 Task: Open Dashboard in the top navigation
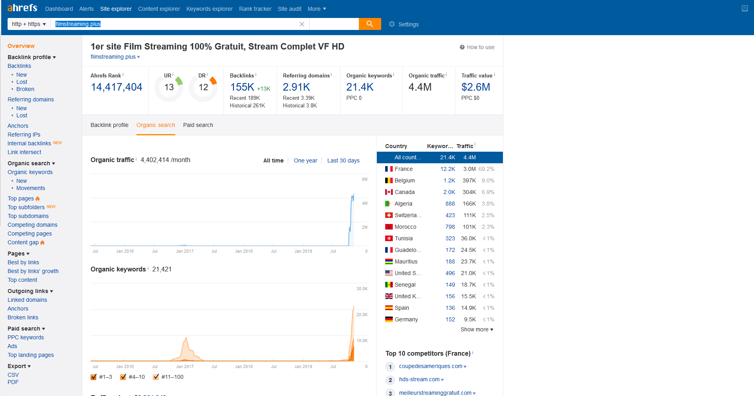pyautogui.click(x=59, y=9)
